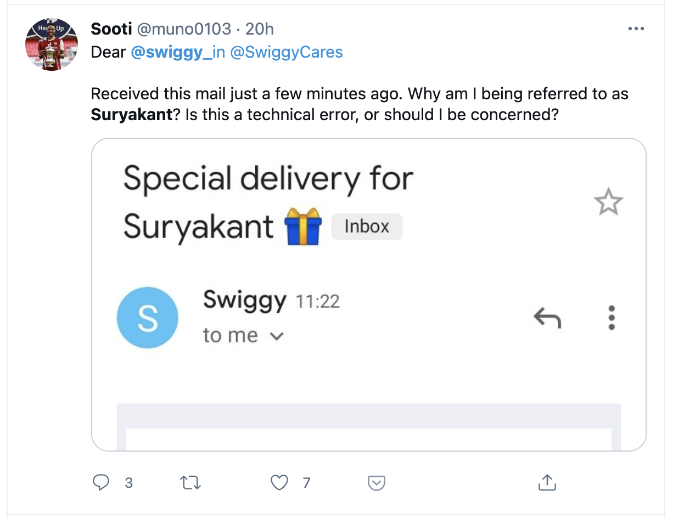Open the tweet's more options menu
The image size is (673, 518).
pyautogui.click(x=636, y=29)
